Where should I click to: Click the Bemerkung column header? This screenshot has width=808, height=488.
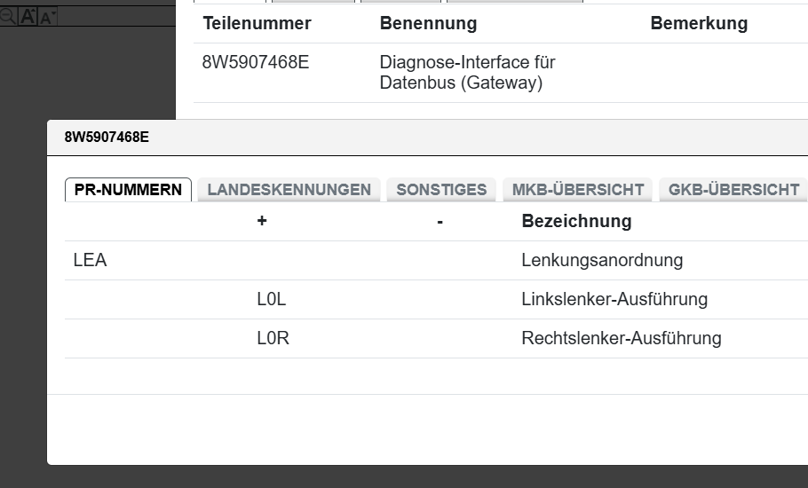pyautogui.click(x=699, y=24)
